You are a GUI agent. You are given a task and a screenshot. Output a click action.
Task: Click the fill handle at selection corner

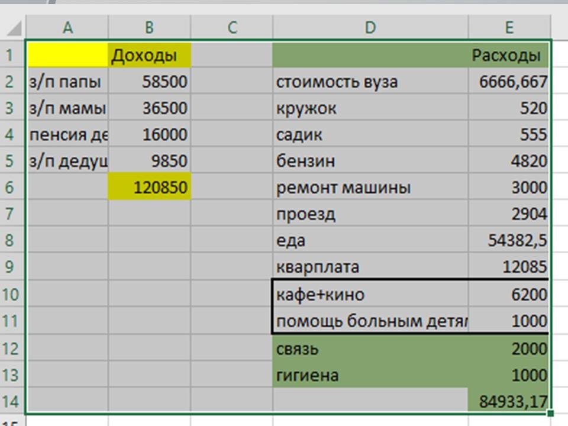(x=551, y=413)
